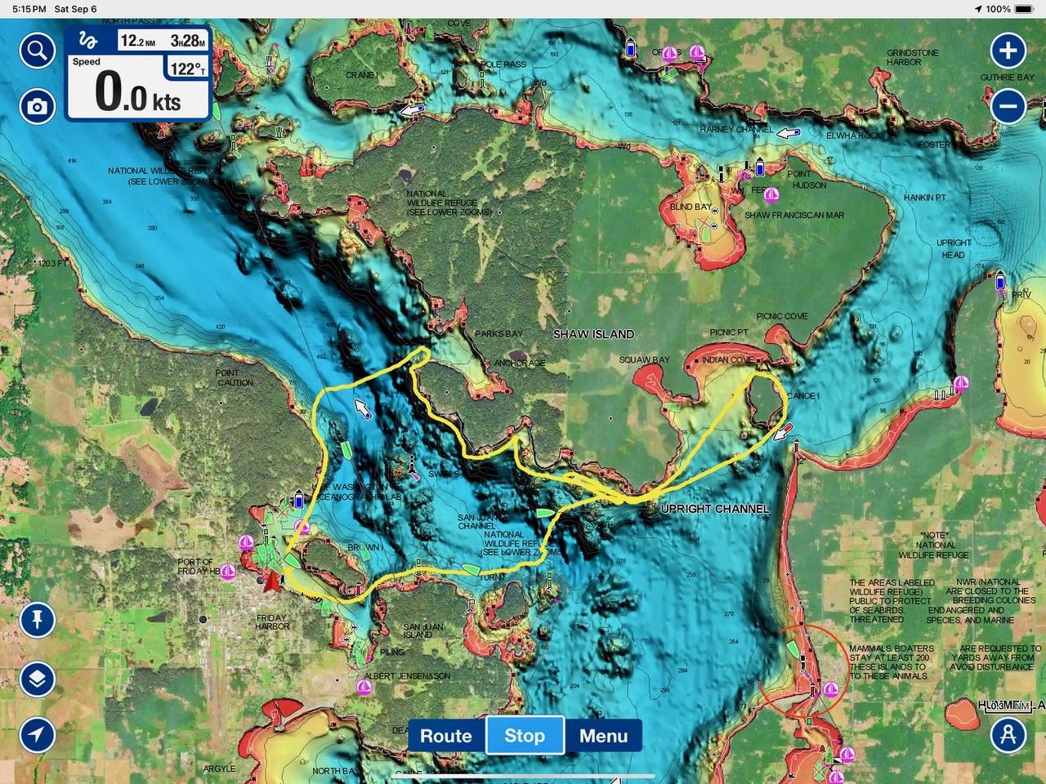The width and height of the screenshot is (1046, 784).
Task: Select the blue fuel icon near Point Hudson
Action: [759, 168]
